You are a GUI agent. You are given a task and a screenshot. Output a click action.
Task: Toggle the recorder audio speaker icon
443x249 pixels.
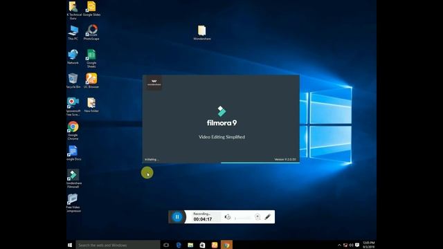click(x=228, y=216)
